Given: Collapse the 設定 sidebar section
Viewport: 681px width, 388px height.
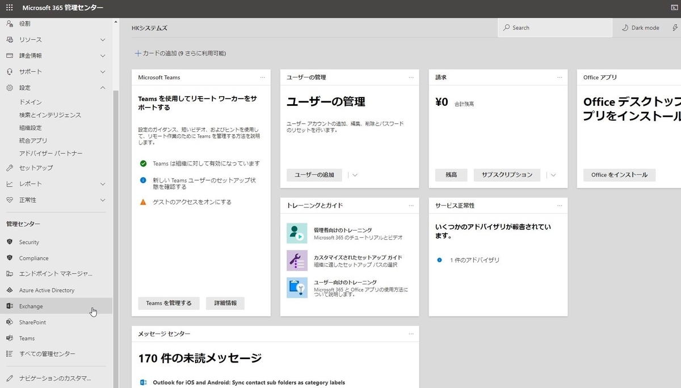Looking at the screenshot, I should (103, 88).
